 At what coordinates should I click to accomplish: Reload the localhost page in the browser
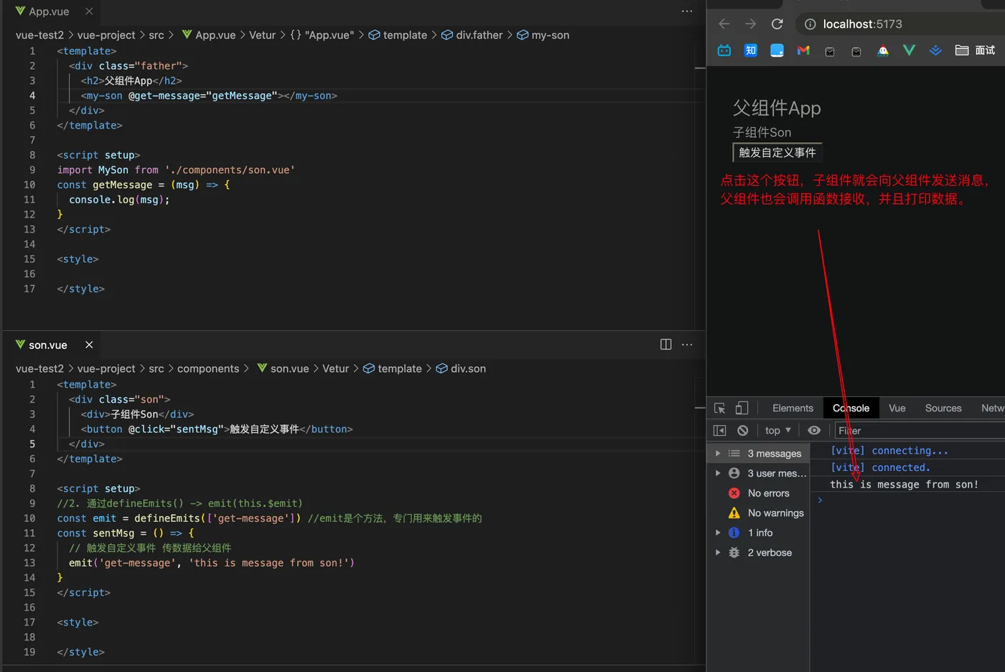(777, 24)
